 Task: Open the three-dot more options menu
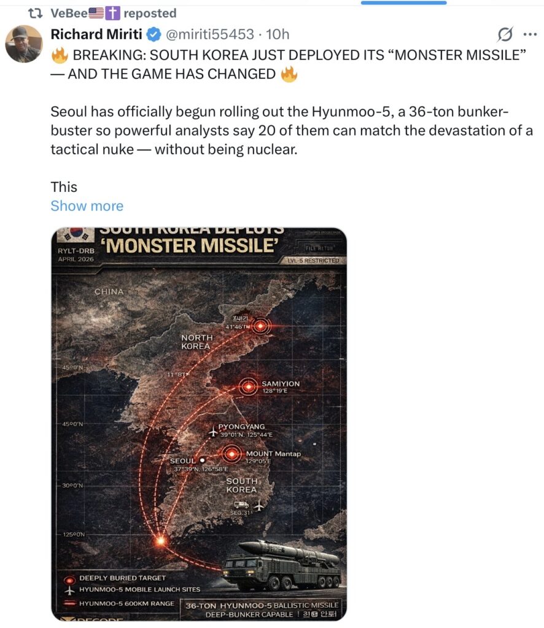[530, 34]
